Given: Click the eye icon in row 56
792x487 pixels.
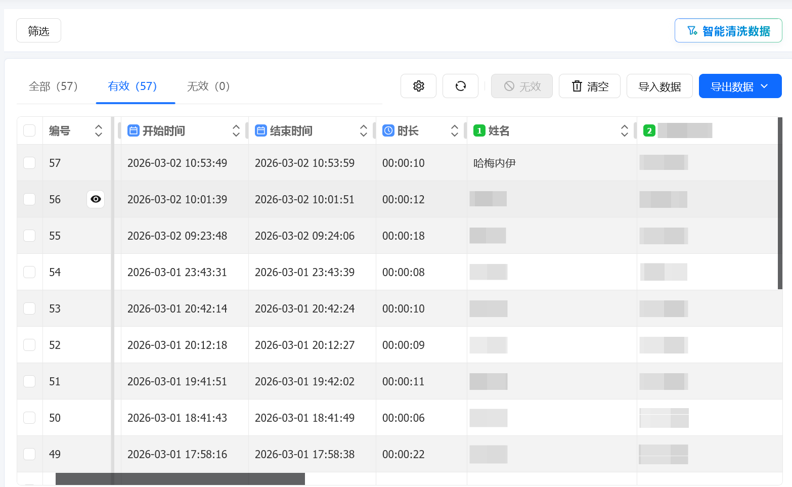Looking at the screenshot, I should click(x=96, y=199).
